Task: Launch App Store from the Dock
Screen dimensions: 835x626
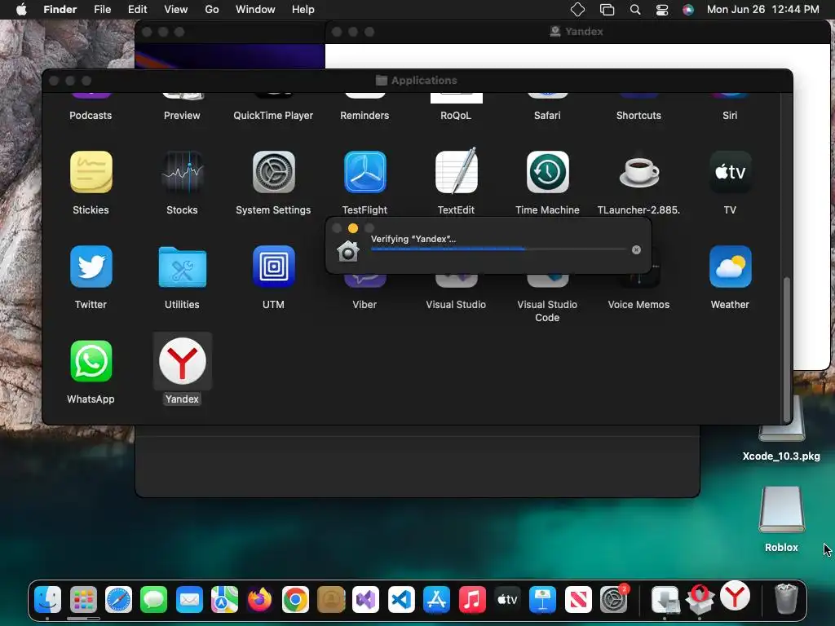Action: click(437, 600)
